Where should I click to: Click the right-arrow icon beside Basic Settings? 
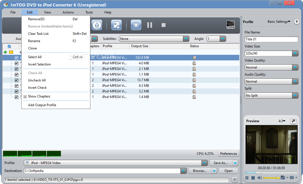pyautogui.click(x=297, y=22)
